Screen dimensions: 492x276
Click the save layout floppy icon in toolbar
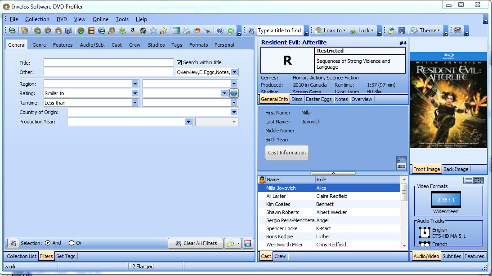click(401, 31)
